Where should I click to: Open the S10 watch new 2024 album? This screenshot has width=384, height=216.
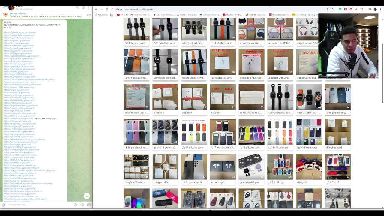point(280,97)
